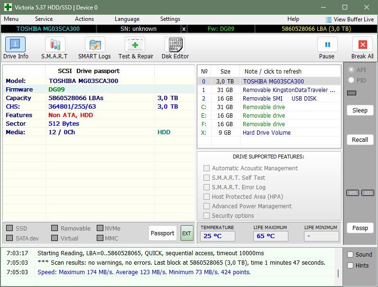
Task: Click the Victoria green cross app icon
Action: point(8,7)
